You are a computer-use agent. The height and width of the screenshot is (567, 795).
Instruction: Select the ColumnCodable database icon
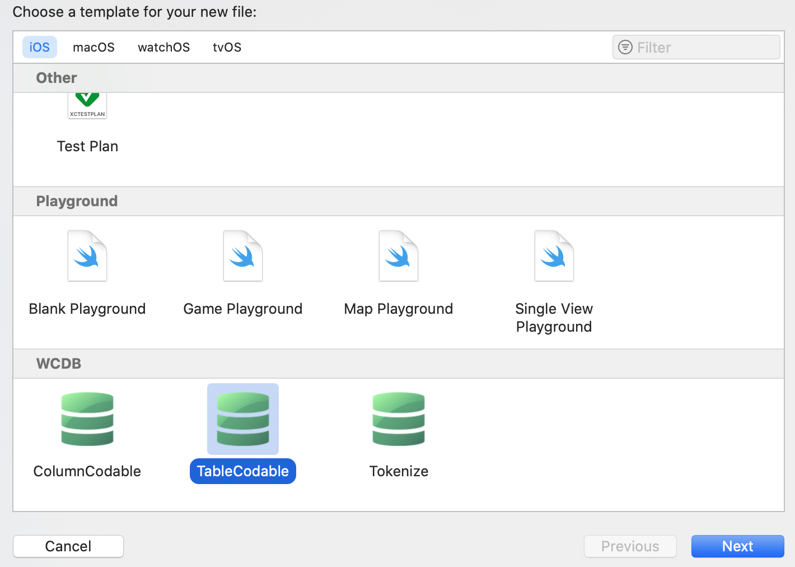click(x=87, y=419)
